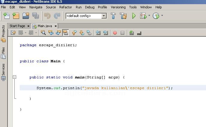This screenshot has height=127, width=206.
Task: Start macro recording with red circle
Action: coord(115,33)
